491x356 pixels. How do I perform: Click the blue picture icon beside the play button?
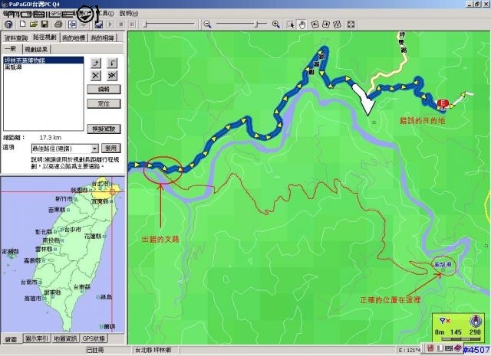pyautogui.click(x=99, y=24)
